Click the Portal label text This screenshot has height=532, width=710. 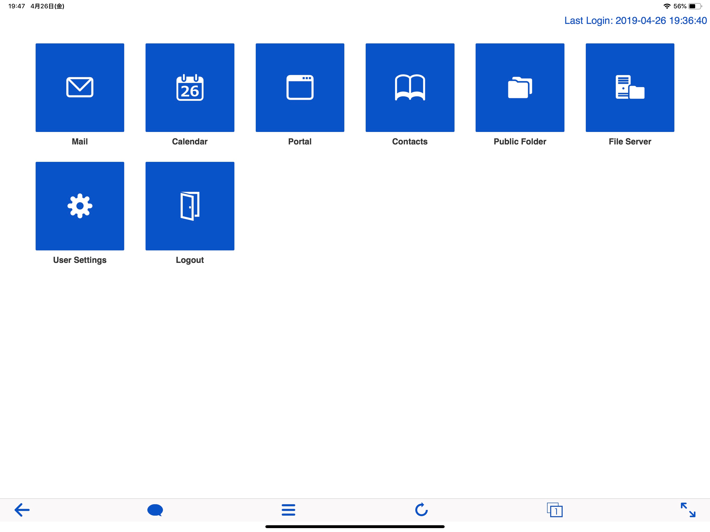300,142
